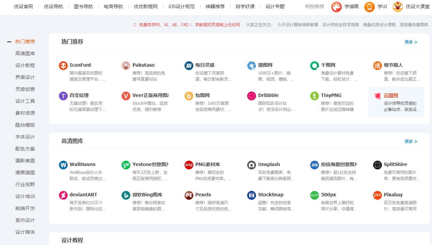Click the Veer red V icon
The image size is (432, 245).
126,96
